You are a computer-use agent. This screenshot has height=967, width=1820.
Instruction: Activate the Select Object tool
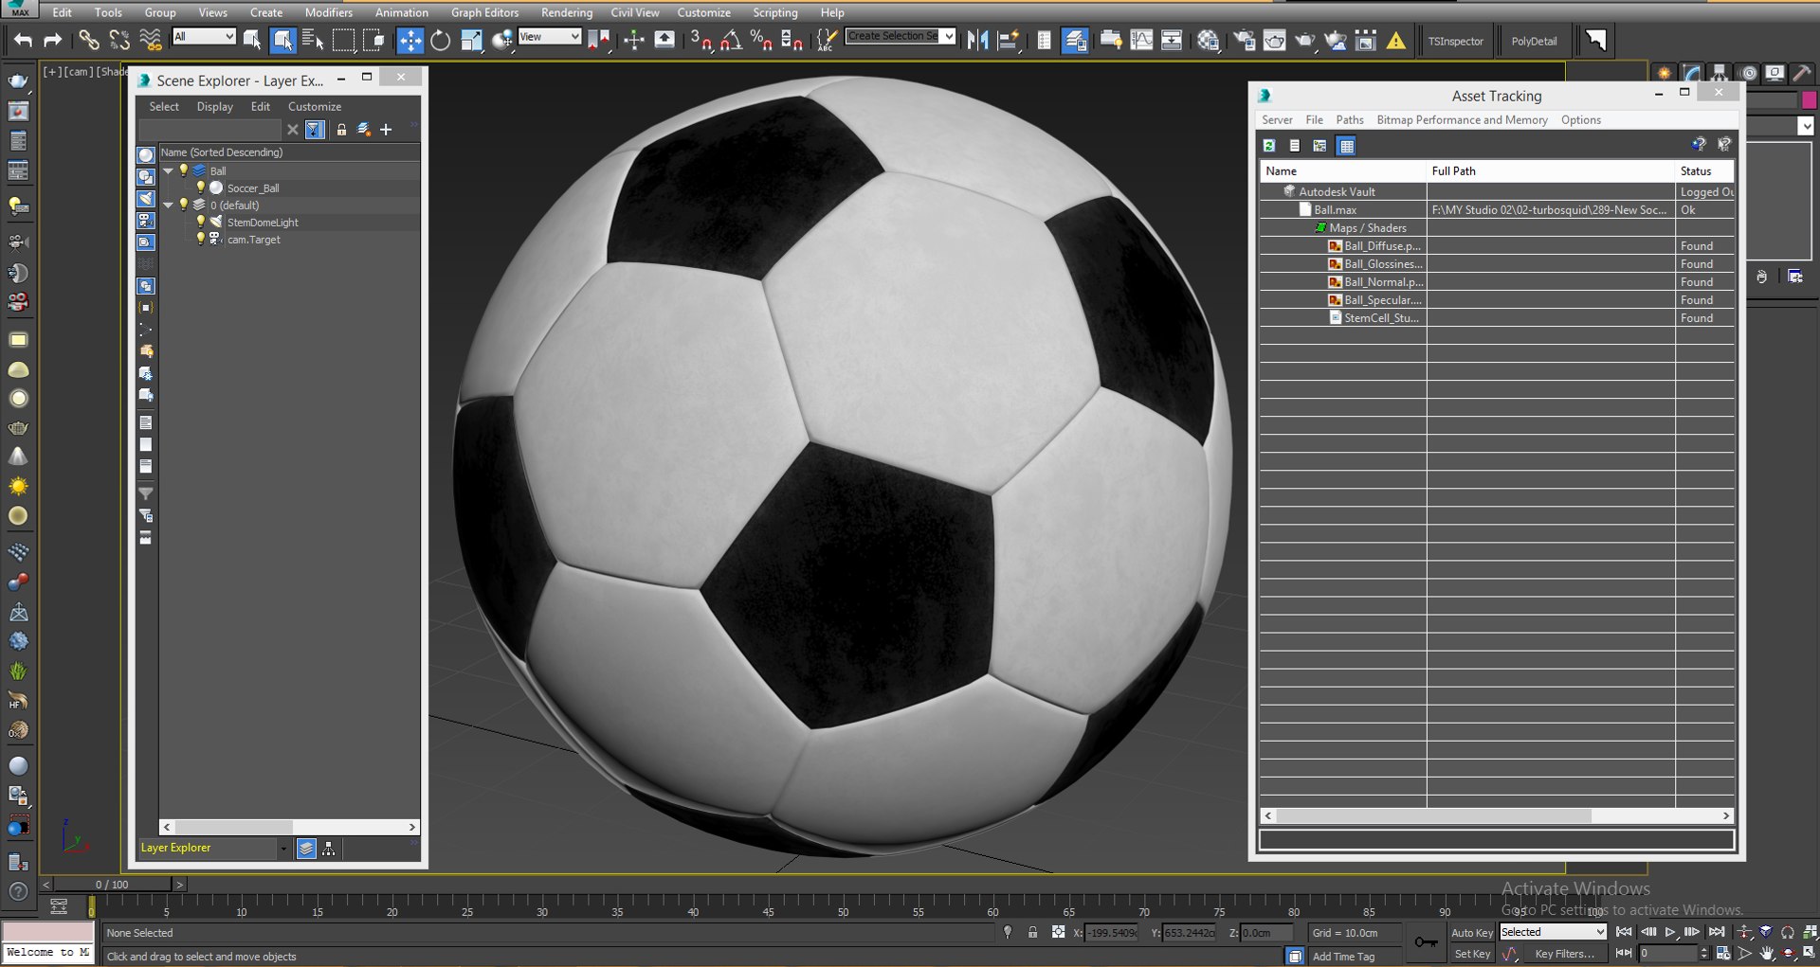252,40
